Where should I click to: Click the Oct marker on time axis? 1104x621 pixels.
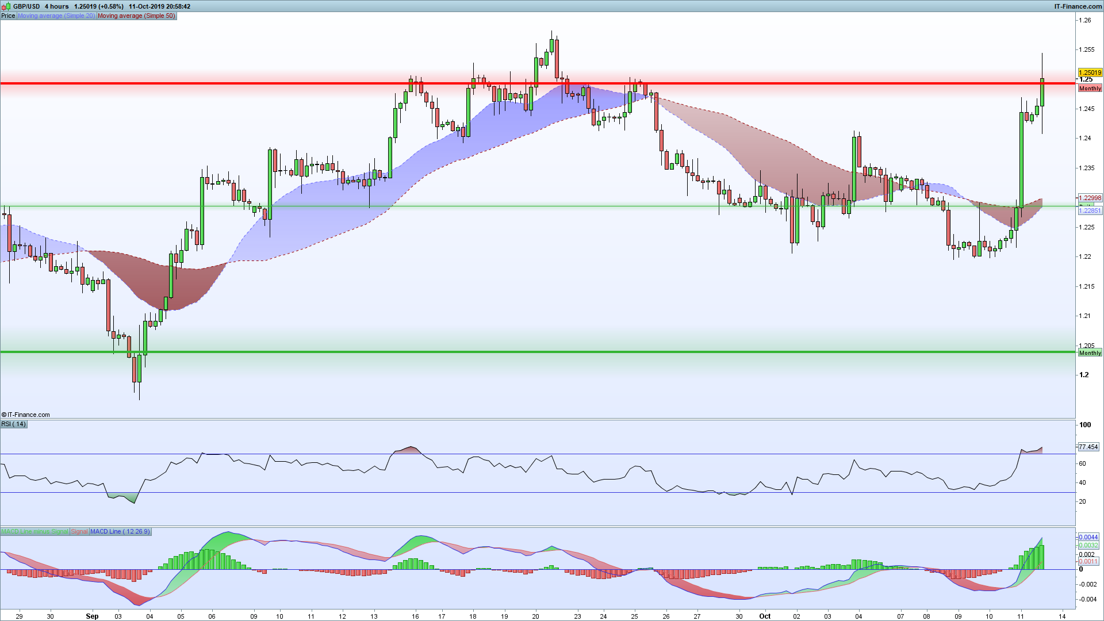[765, 616]
